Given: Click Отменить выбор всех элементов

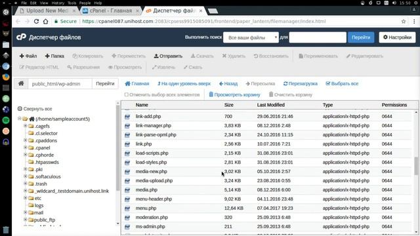Looking at the screenshot, I should pyautogui.click(x=162, y=94).
